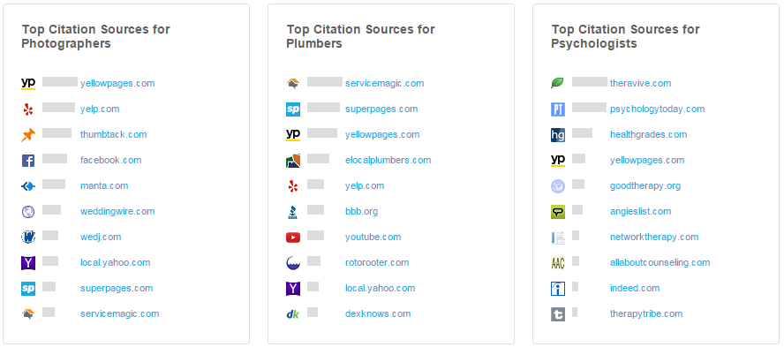Click the Psychology Today PT icon

pos(558,109)
